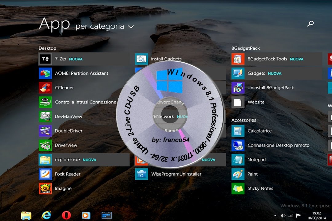Click the 'Foxit Reader' label
332x221 pixels.
coord(68,174)
